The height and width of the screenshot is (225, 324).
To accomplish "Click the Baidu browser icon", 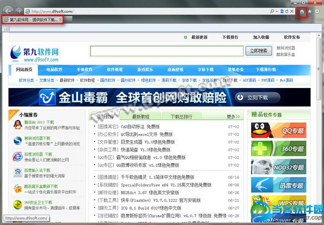I will pos(18,156).
